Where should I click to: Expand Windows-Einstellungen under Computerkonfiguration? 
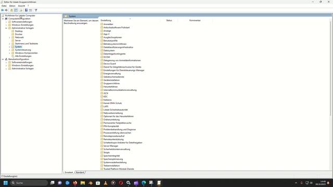click(6, 25)
